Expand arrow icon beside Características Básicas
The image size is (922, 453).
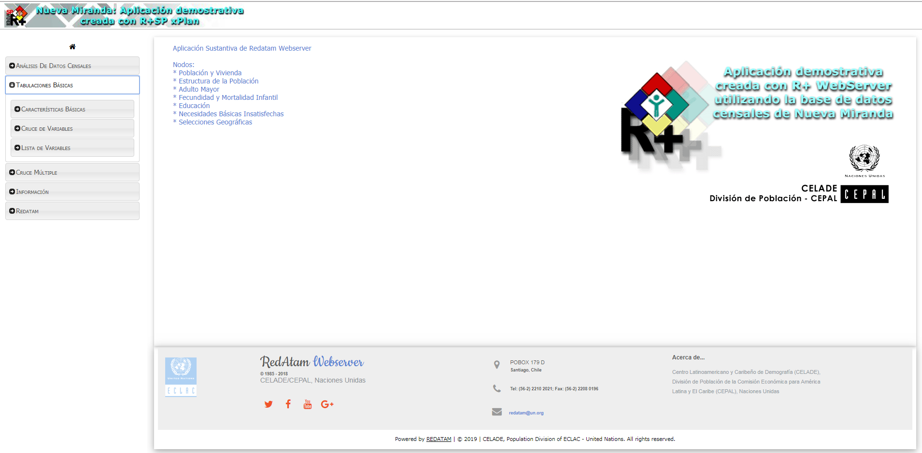point(17,109)
